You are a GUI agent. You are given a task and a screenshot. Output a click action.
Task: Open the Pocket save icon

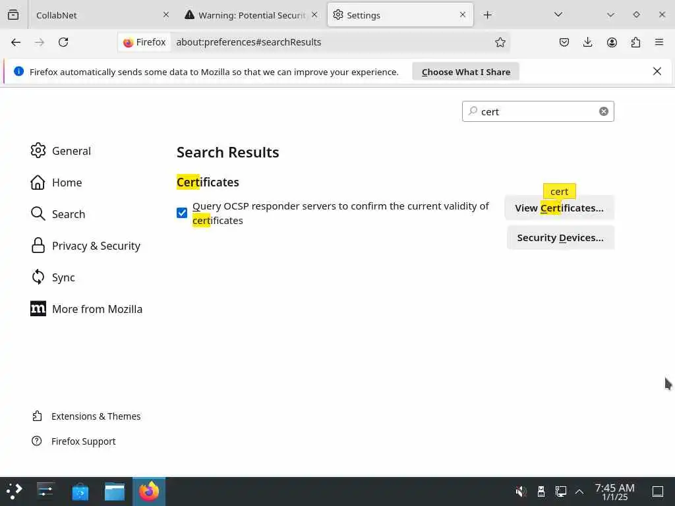[564, 42]
